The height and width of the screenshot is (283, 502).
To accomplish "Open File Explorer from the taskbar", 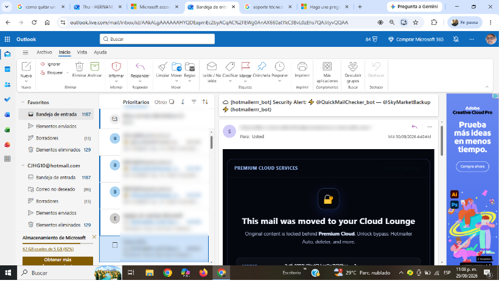I will 149,273.
